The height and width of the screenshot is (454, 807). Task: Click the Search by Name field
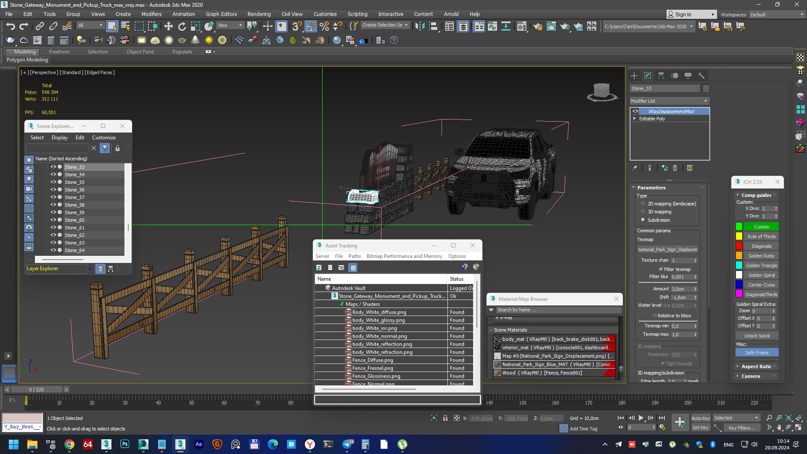click(x=558, y=310)
